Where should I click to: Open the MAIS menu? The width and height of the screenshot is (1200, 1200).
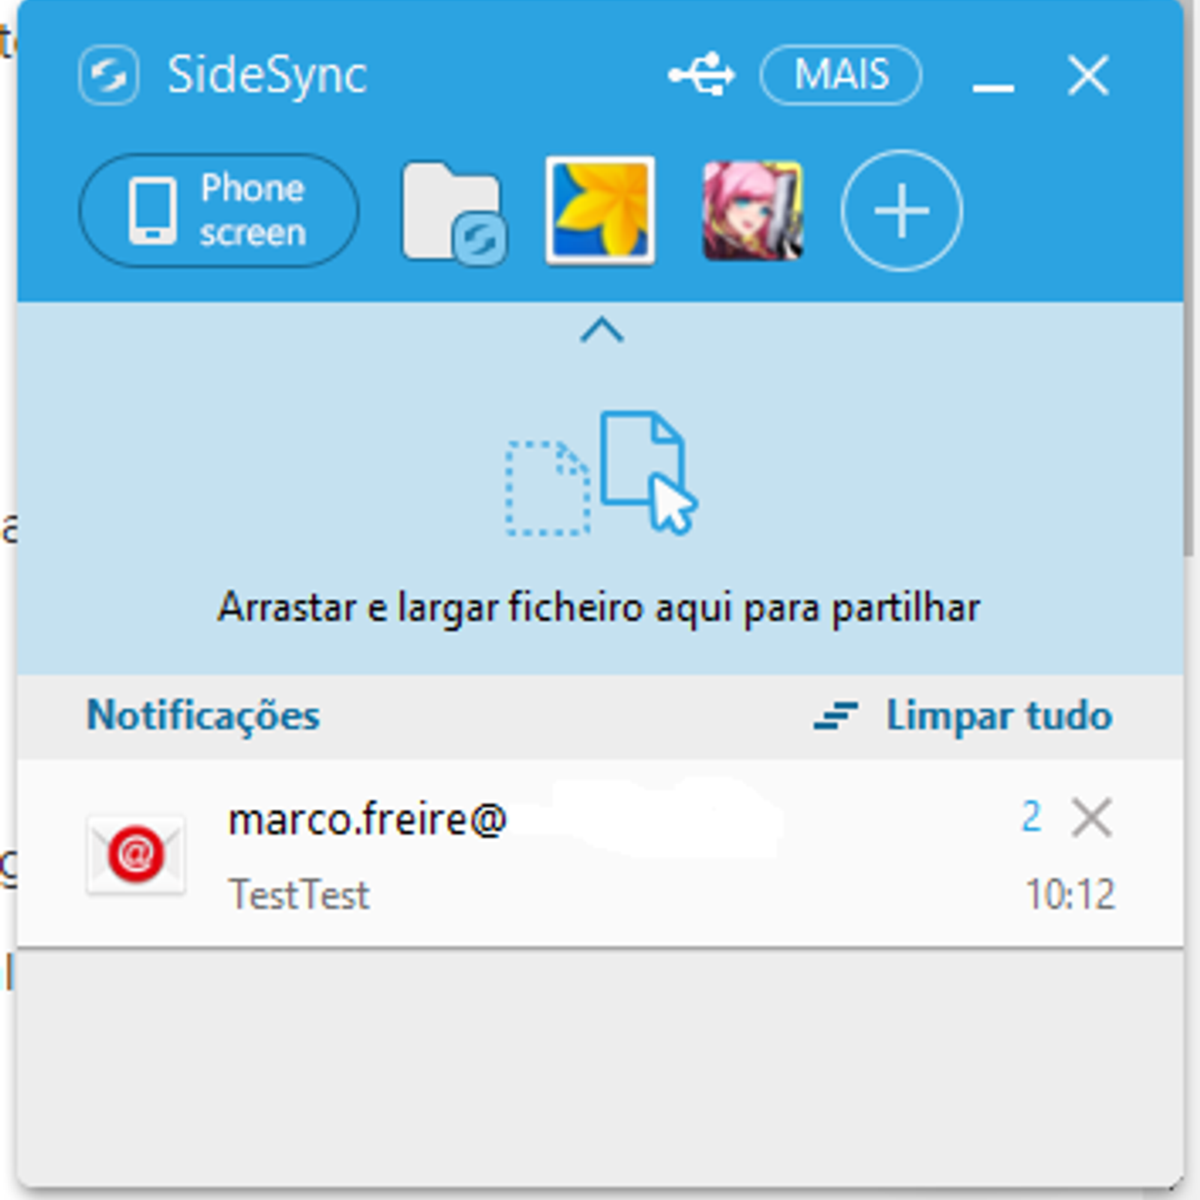click(x=841, y=75)
